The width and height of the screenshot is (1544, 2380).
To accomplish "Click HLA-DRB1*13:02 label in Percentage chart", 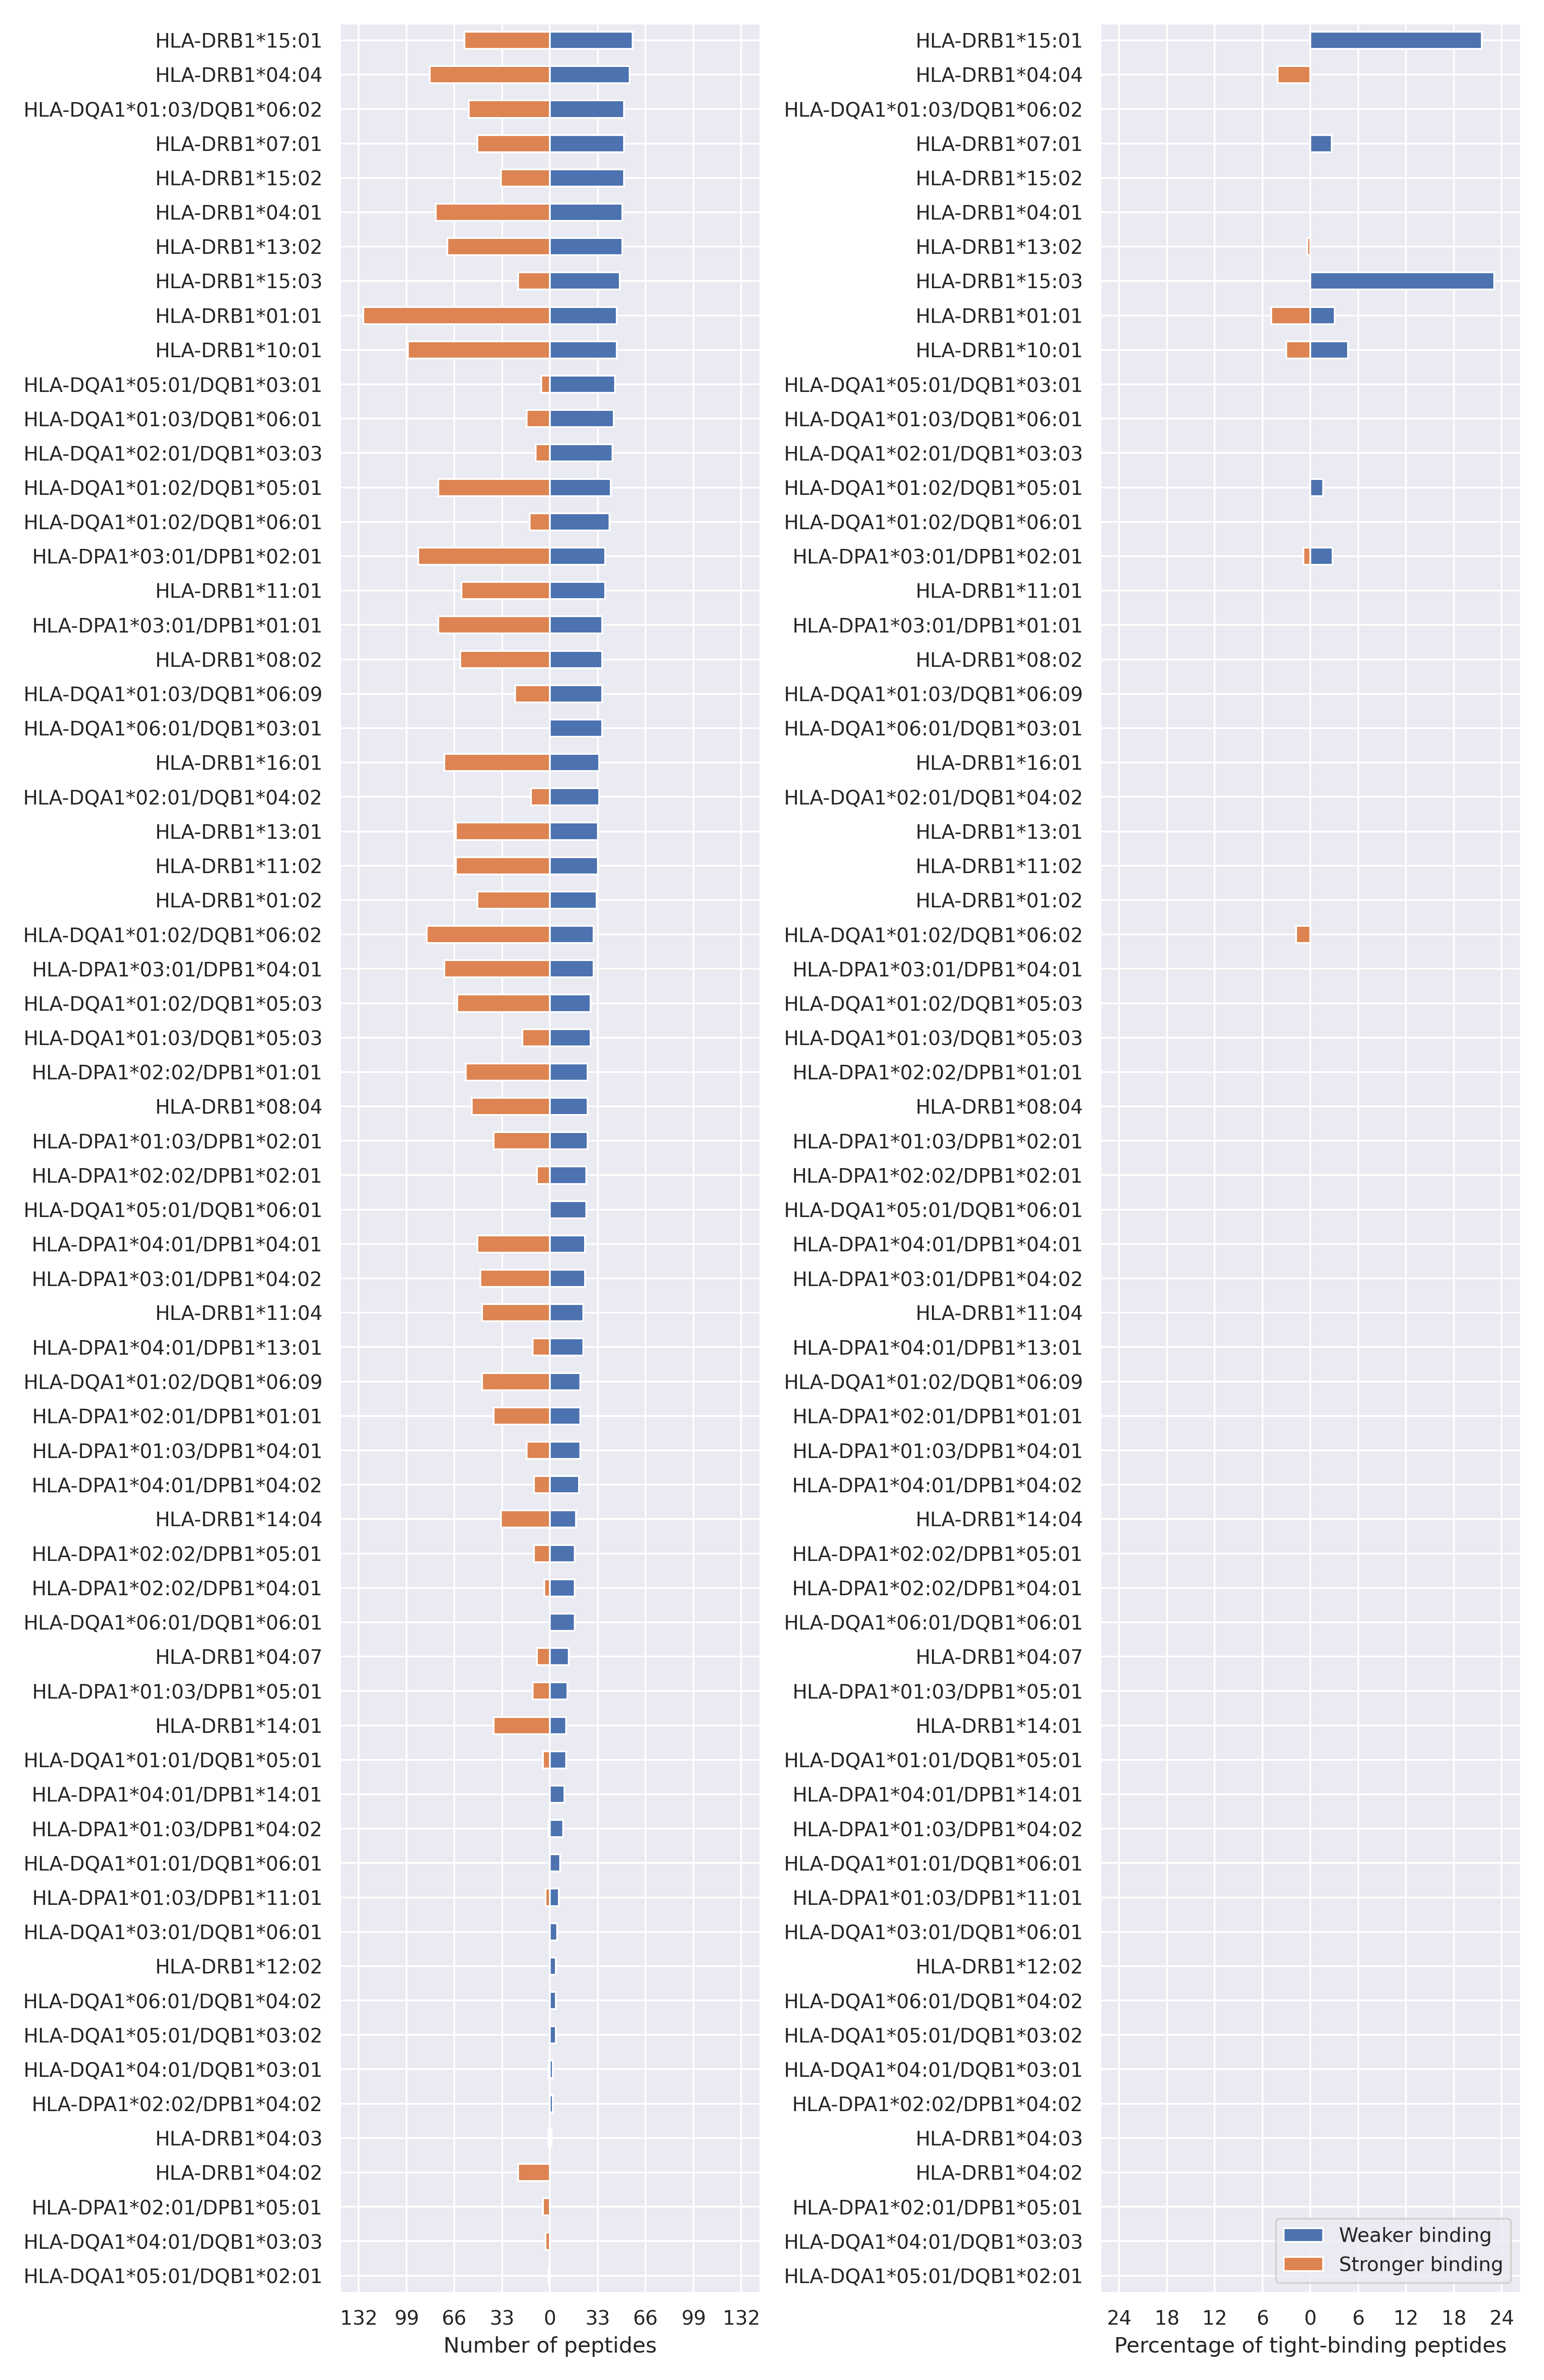I will click(x=999, y=247).
